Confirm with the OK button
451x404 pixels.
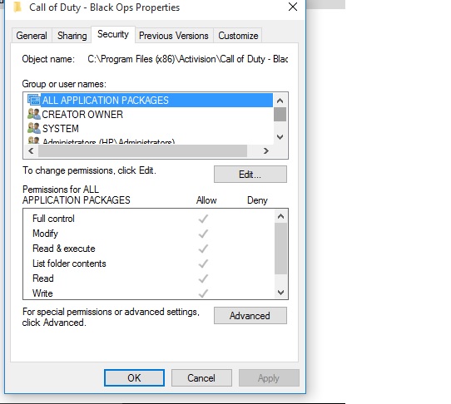click(134, 378)
